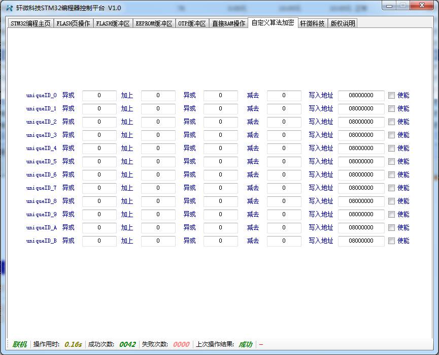Focus the 写入地址 field for uniqueID_3
Viewport: 439px width, 355px height.
pyautogui.click(x=361, y=135)
